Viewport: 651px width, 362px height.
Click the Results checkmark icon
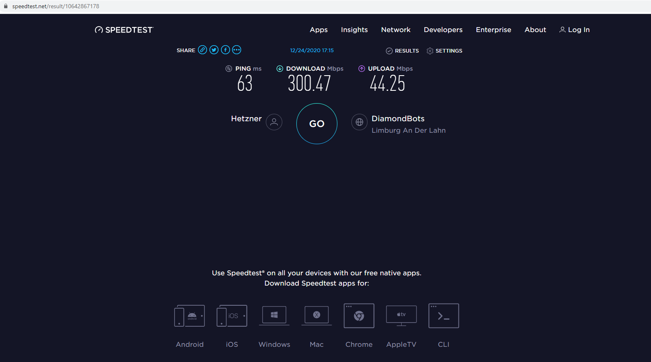point(389,51)
